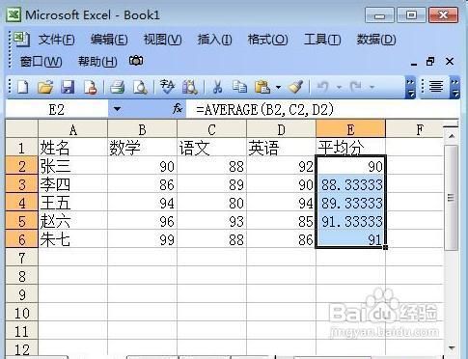
Task: Click the Undo arrow icon
Action: point(322,87)
